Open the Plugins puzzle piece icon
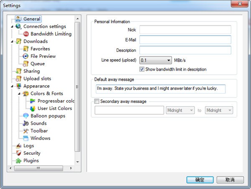The width and height of the screenshot is (251, 189). [18, 161]
